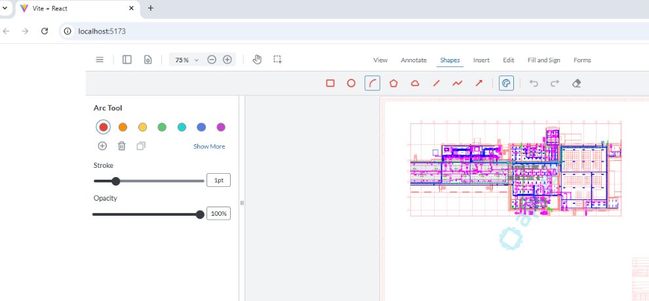Open the hamburger menu icon
649x301 pixels.
coord(100,60)
